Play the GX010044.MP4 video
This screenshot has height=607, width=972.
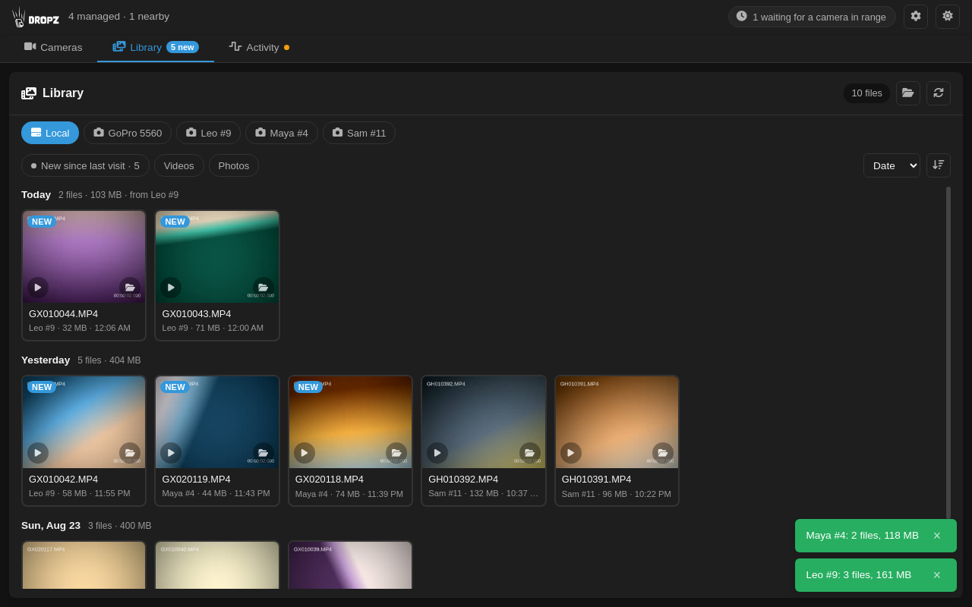coord(38,288)
